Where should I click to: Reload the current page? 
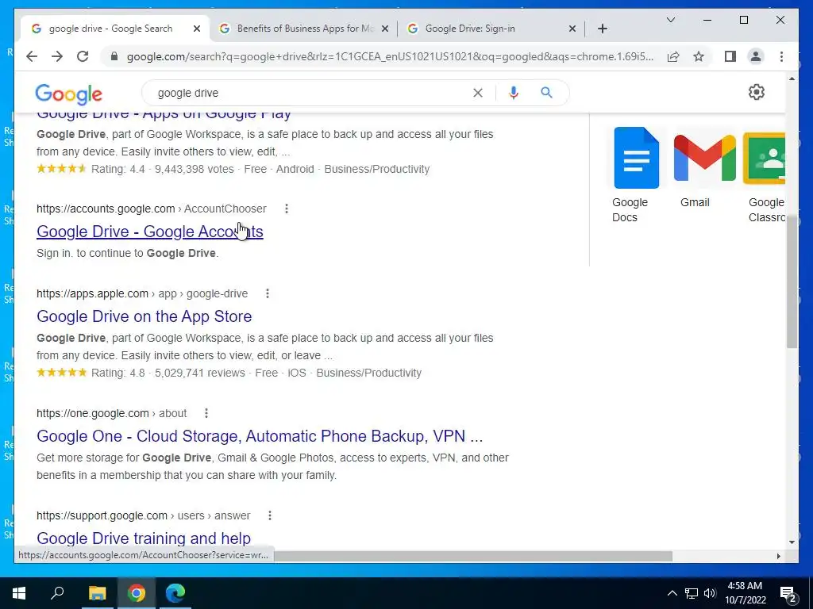83,56
